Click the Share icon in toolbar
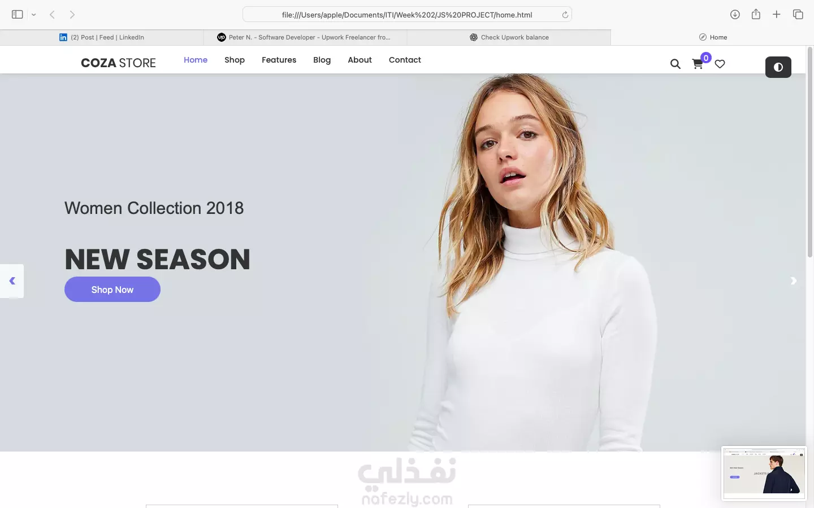The height and width of the screenshot is (508, 814). click(x=756, y=14)
